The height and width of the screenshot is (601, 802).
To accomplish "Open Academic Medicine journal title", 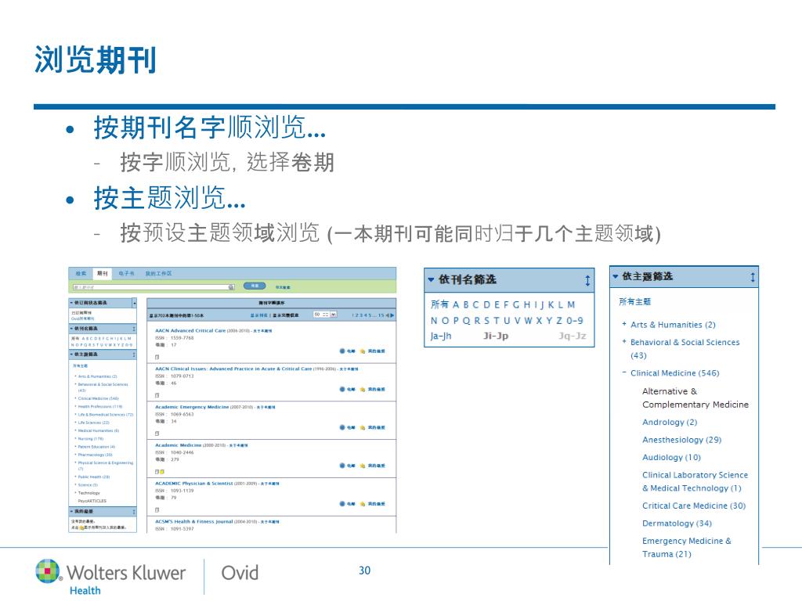I will click(179, 445).
